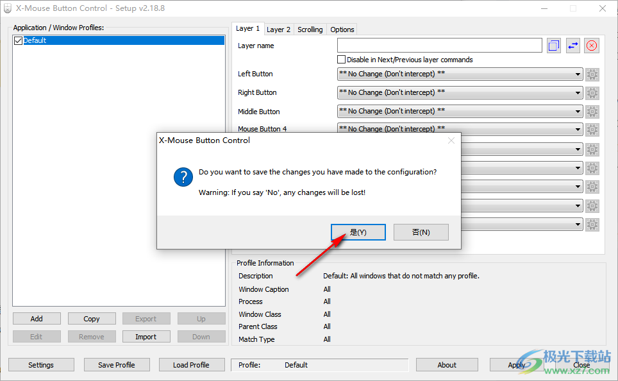Open gear settings for Mouse Button 4
This screenshot has width=618, height=381.
592,130
